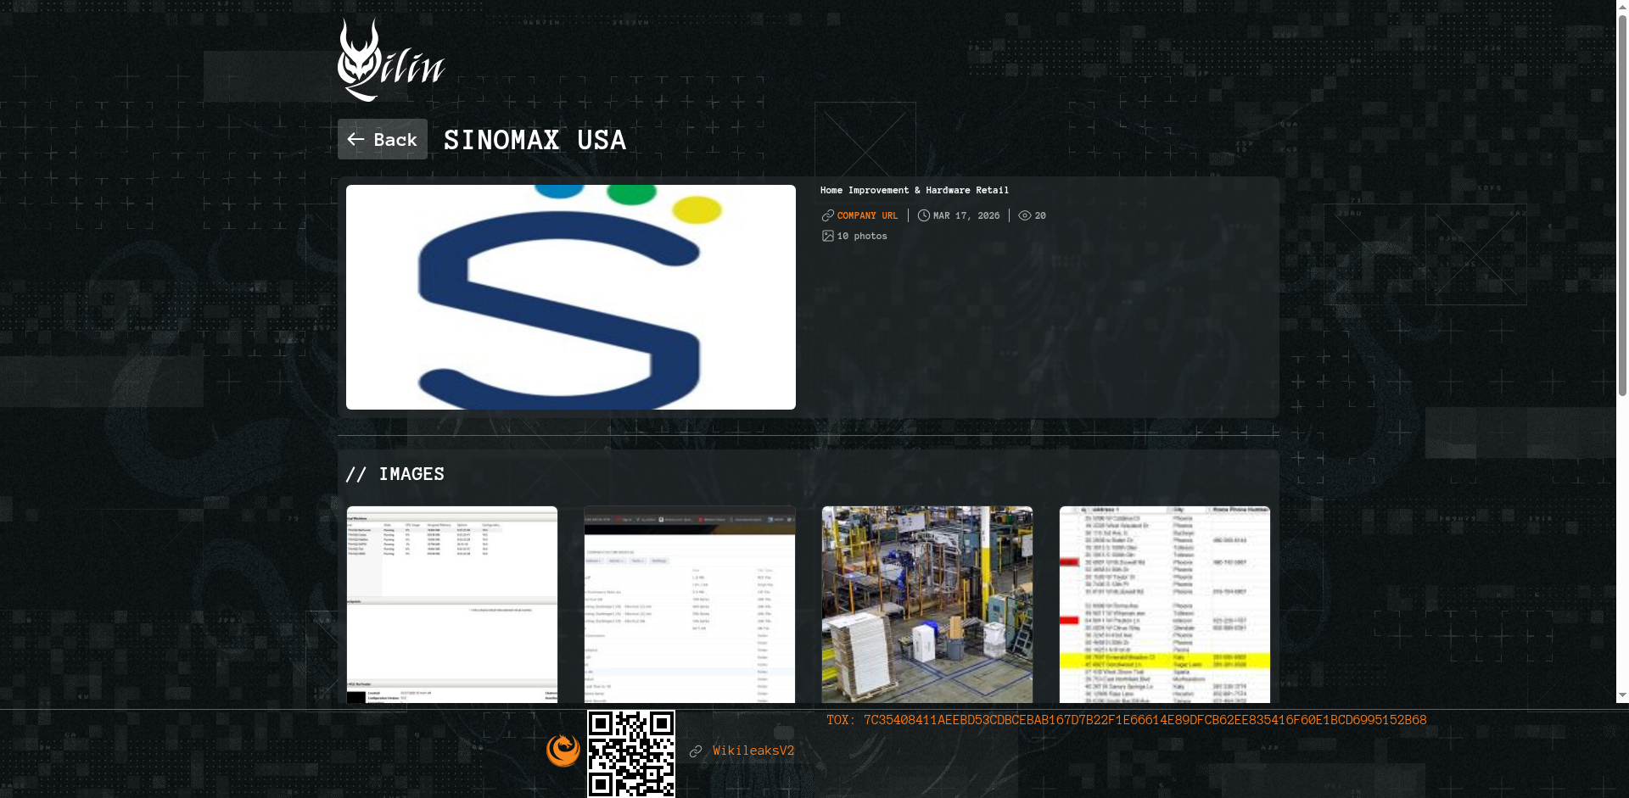The height and width of the screenshot is (798, 1629).
Task: Click the clock icon next to the date
Action: click(x=923, y=216)
